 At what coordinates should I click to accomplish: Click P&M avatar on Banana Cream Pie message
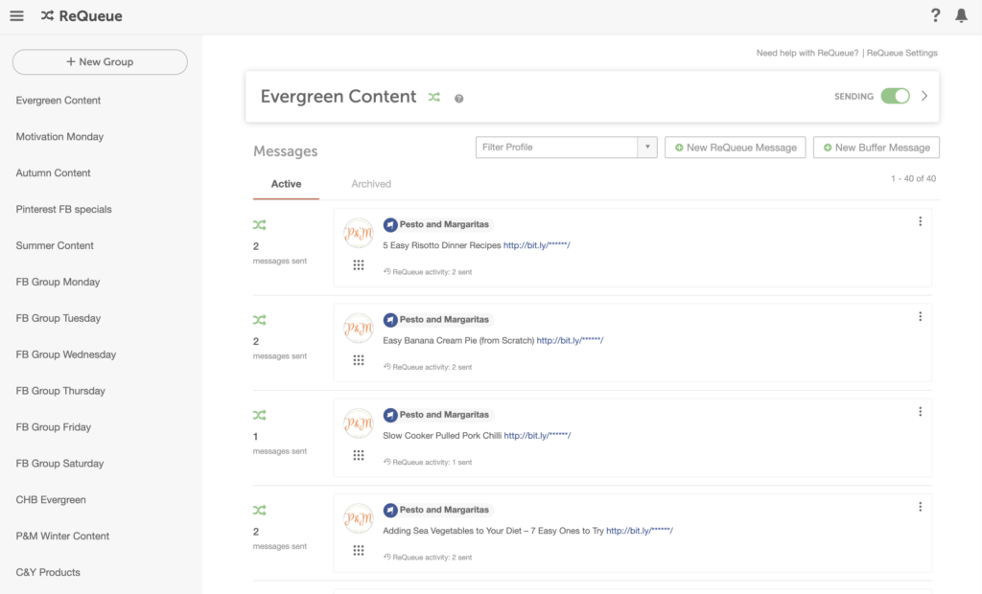pyautogui.click(x=359, y=329)
